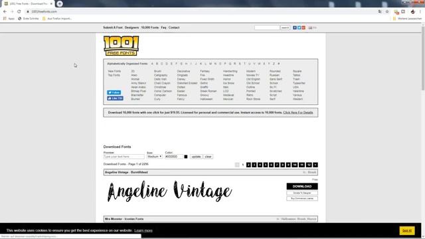This screenshot has height=239, width=425.
Task: Open a new browser tab
Action: [x=60, y=3]
